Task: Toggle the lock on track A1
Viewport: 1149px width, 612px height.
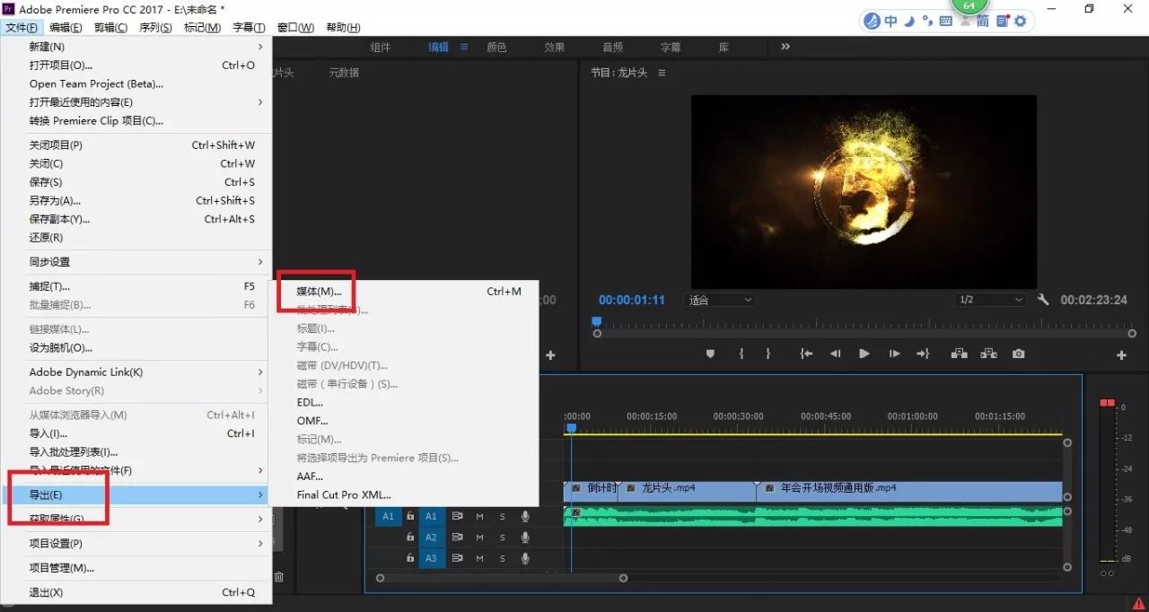Action: 410,516
